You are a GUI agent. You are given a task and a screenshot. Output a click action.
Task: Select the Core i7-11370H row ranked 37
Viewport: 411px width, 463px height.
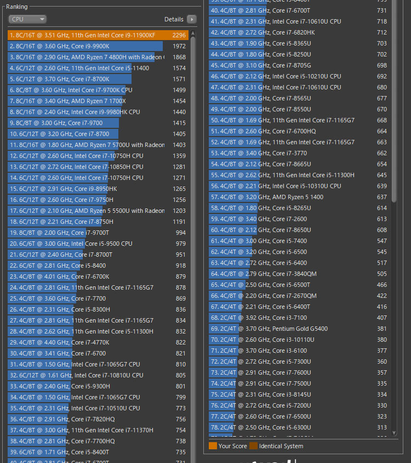click(98, 430)
